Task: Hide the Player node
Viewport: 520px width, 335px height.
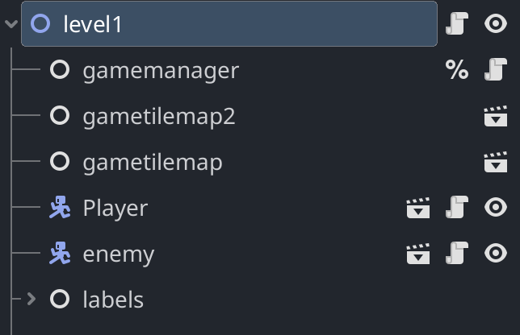Action: 496,207
